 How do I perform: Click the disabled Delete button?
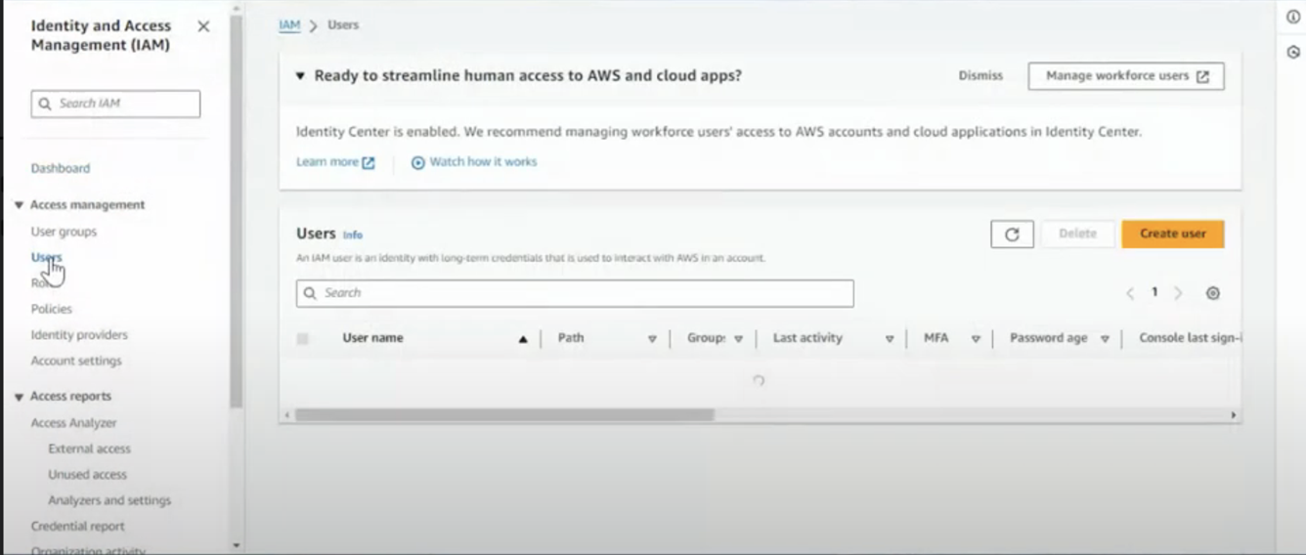click(1077, 234)
